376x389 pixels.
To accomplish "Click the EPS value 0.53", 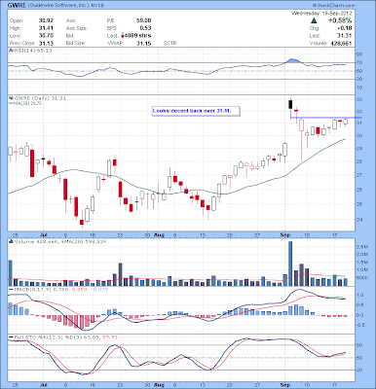I will point(145,28).
